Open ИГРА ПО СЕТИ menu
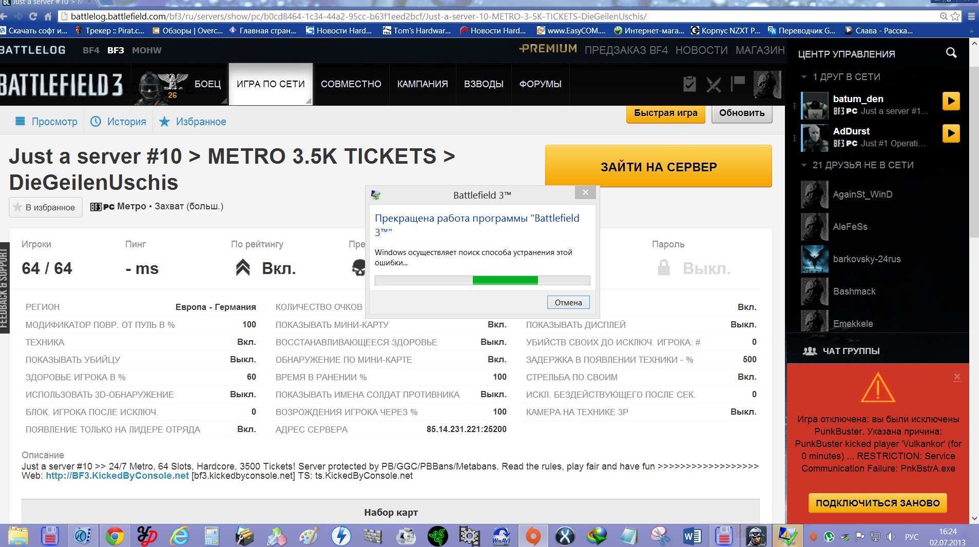This screenshot has height=547, width=979. pos(271,84)
